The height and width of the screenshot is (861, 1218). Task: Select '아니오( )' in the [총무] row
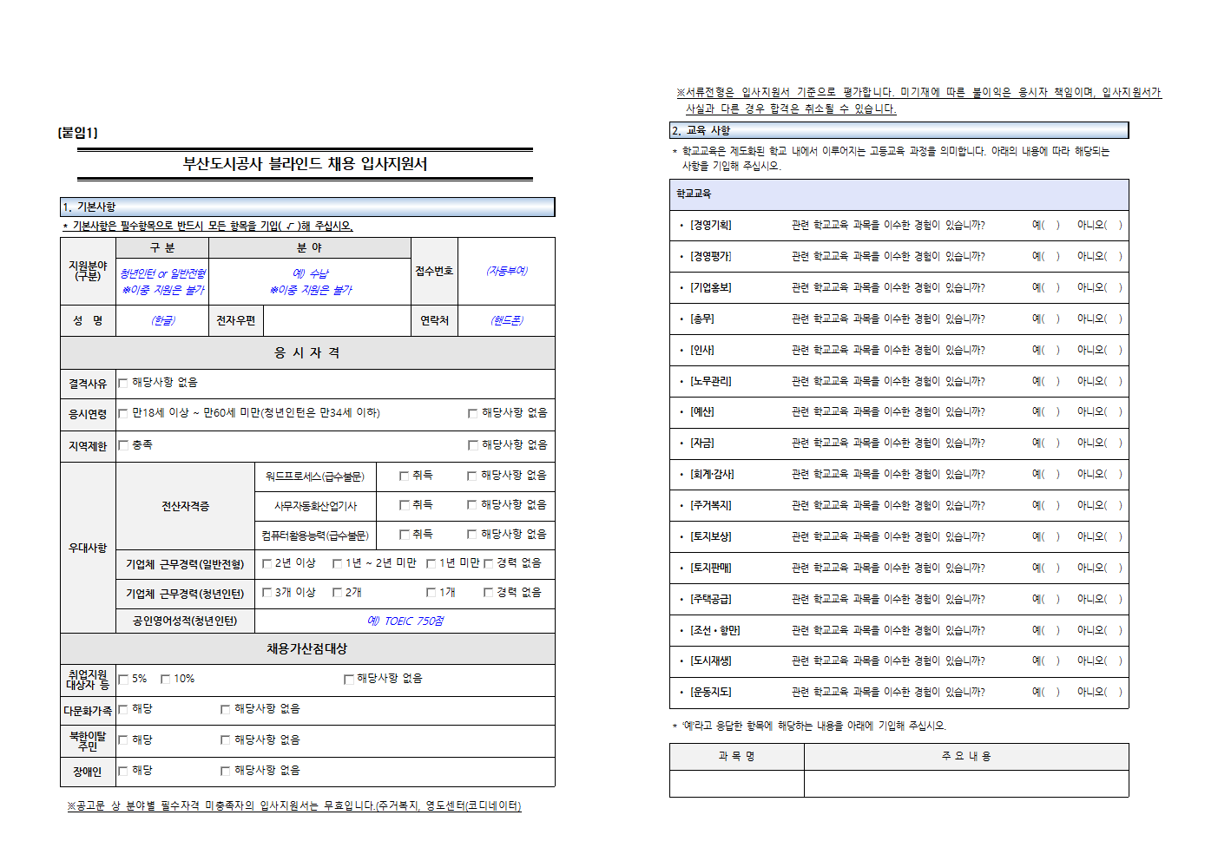pyautogui.click(x=1099, y=319)
